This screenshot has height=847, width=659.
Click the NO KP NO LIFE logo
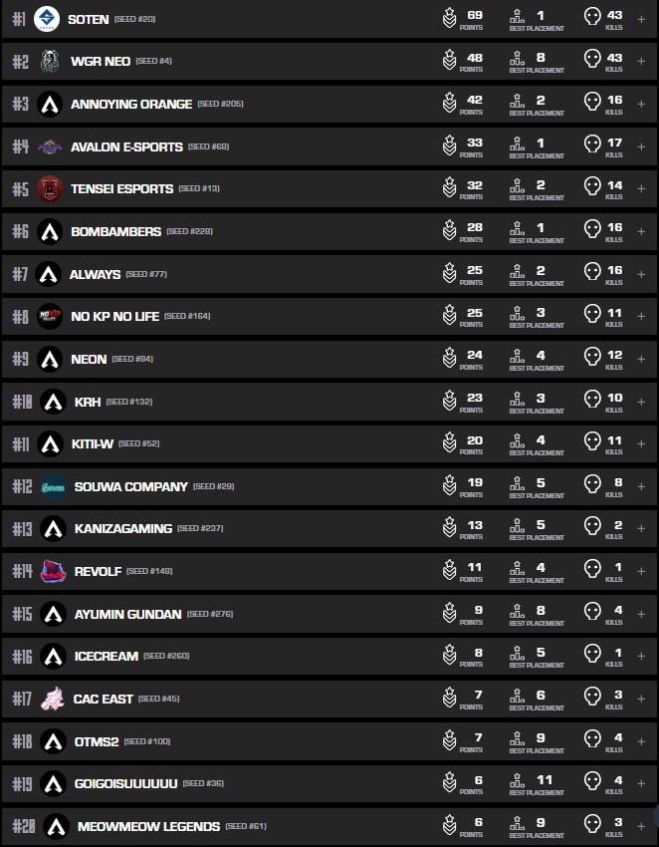[x=50, y=316]
